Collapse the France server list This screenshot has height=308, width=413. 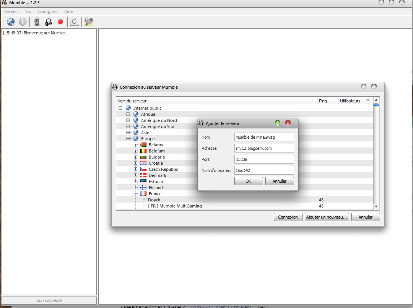136,193
